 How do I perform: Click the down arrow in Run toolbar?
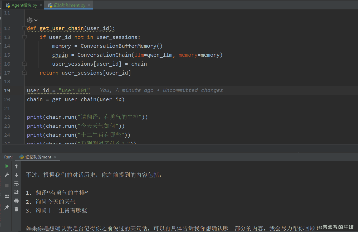pos(16,175)
